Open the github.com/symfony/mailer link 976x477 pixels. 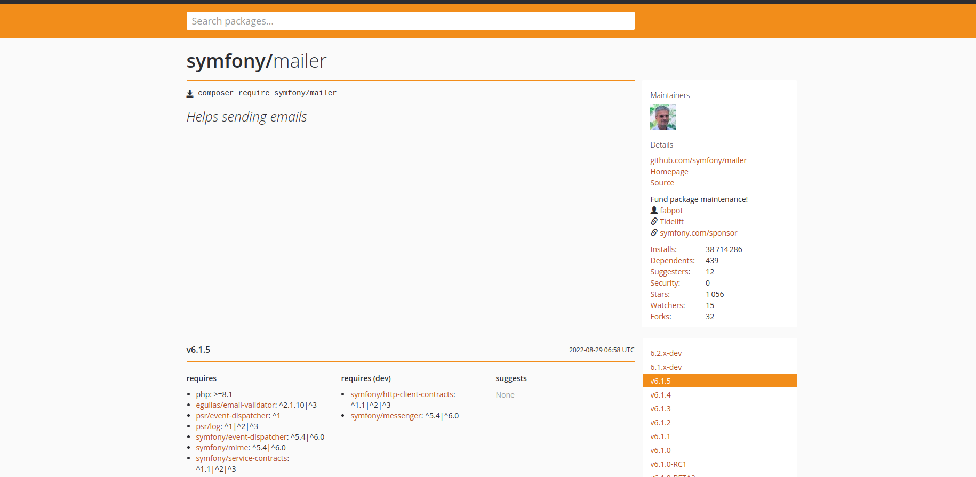tap(698, 160)
